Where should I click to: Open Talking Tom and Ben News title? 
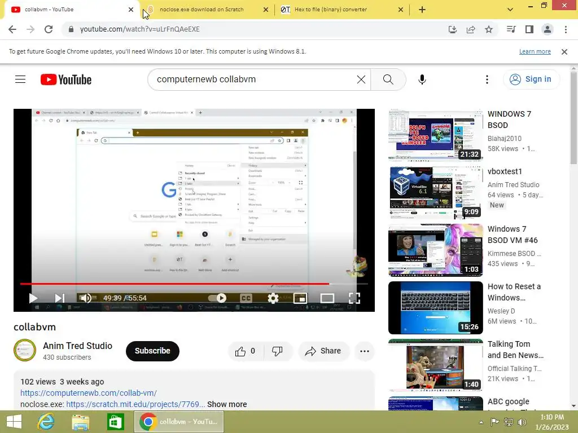click(x=515, y=350)
